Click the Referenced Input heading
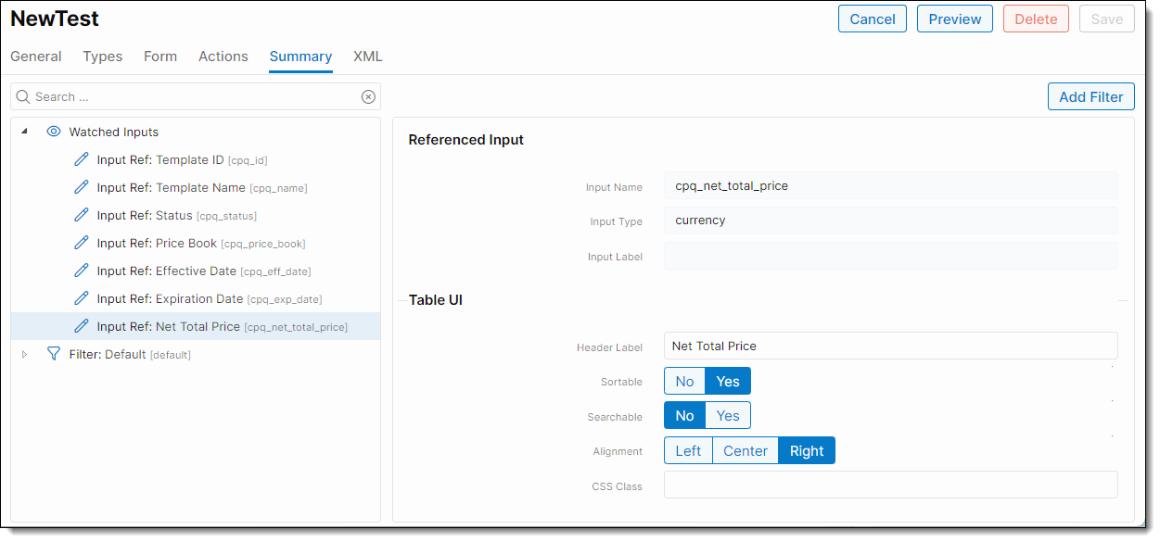 click(466, 140)
